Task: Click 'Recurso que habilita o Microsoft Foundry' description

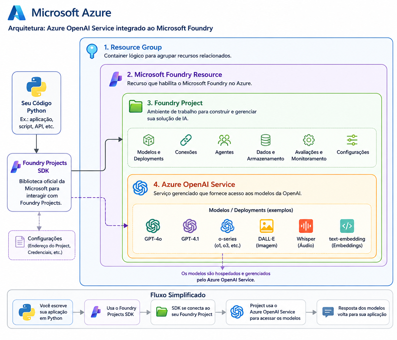Action: pyautogui.click(x=189, y=83)
